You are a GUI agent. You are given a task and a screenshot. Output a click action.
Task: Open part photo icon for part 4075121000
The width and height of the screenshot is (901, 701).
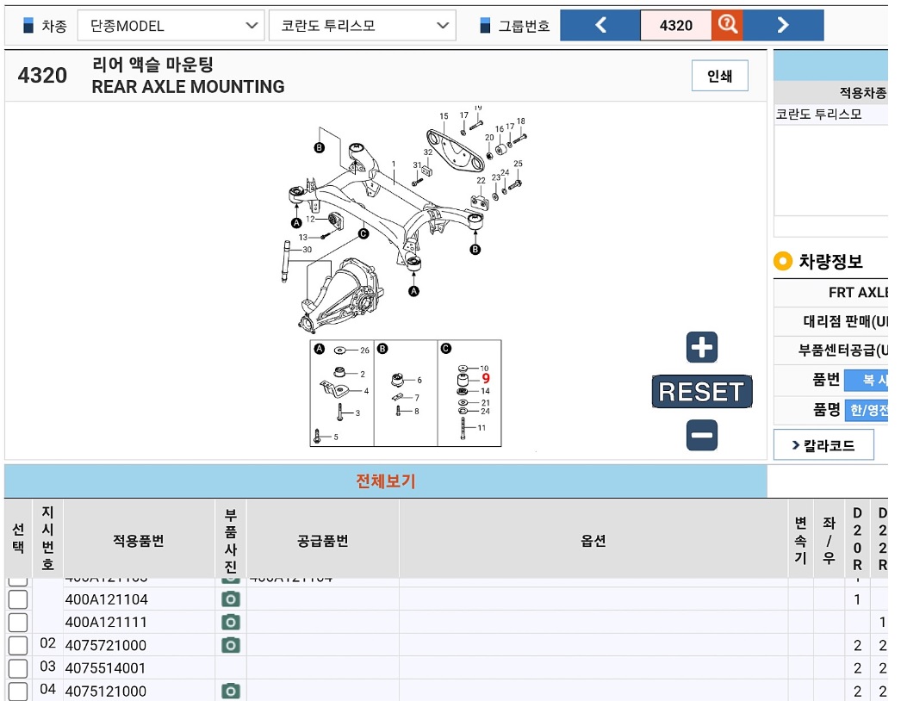point(230,691)
